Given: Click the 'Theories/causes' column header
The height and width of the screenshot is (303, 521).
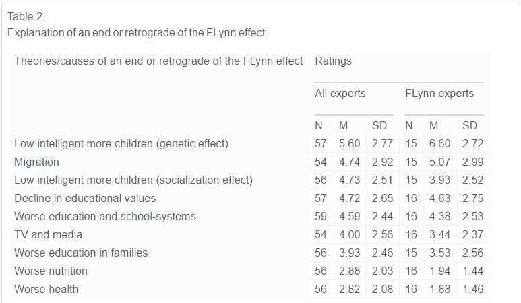Looking at the screenshot, I should point(158,61).
